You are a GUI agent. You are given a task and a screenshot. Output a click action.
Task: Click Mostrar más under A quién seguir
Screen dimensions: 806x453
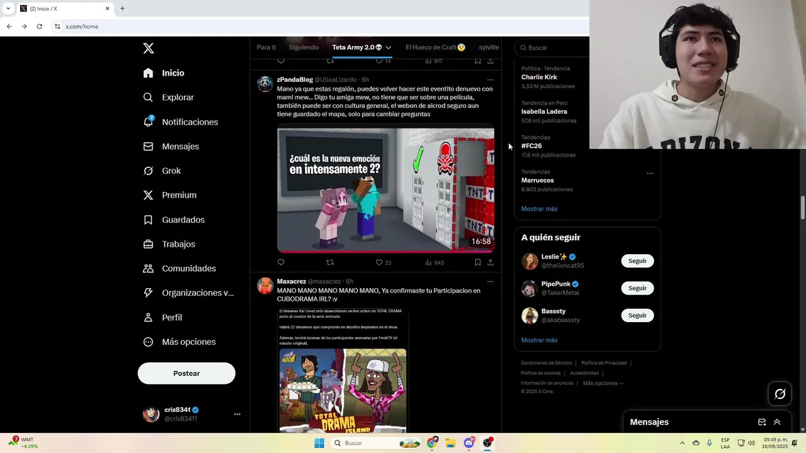(x=539, y=340)
